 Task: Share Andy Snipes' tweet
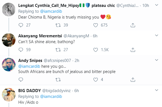tap(133, 80)
